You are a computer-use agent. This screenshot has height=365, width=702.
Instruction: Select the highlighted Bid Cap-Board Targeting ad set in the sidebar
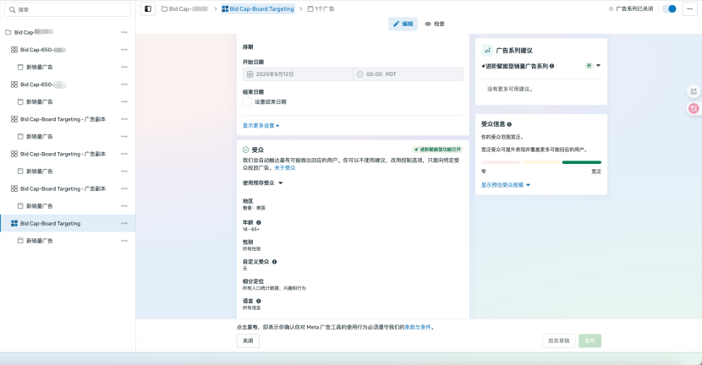pyautogui.click(x=68, y=223)
